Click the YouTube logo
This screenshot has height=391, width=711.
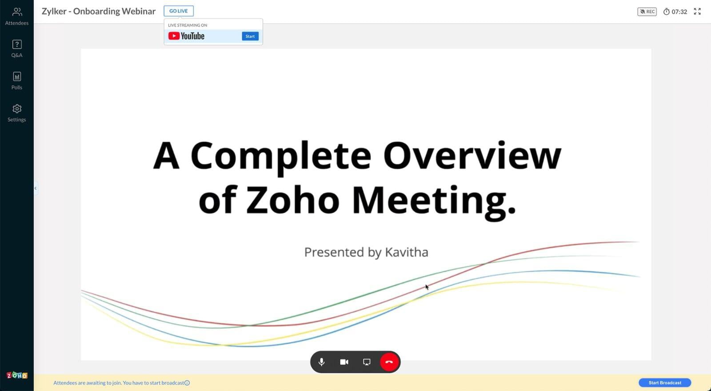pyautogui.click(x=187, y=36)
